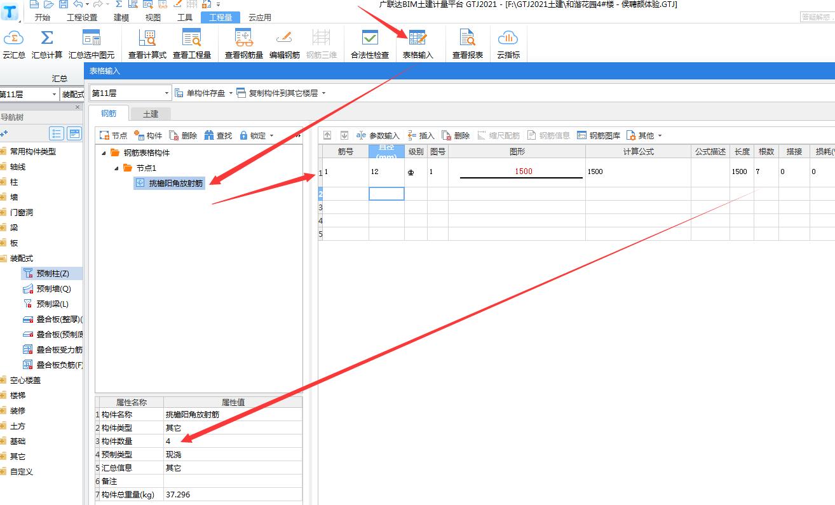Click the save quick-access icon
The width and height of the screenshot is (835, 505).
(x=62, y=4)
